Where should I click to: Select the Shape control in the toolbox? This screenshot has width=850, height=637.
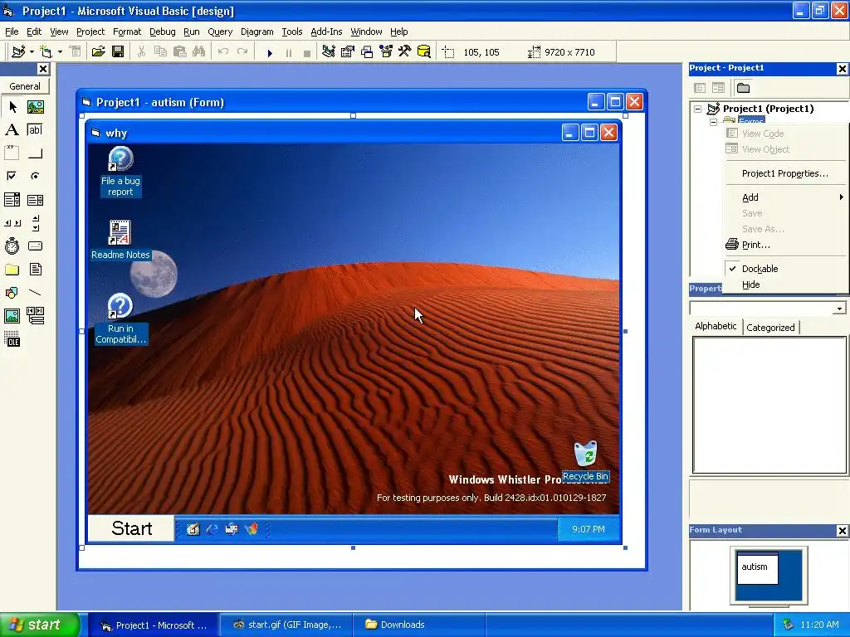coord(12,293)
